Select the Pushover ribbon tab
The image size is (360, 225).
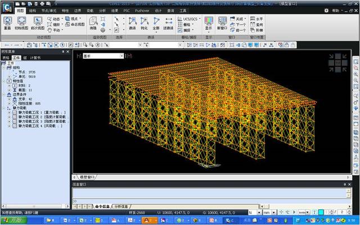click(142, 11)
